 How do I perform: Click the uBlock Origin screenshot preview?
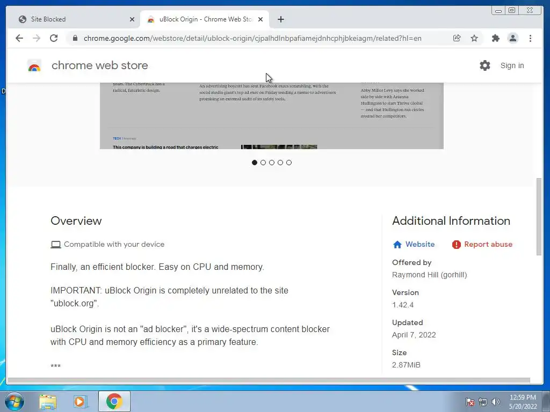tap(271, 116)
